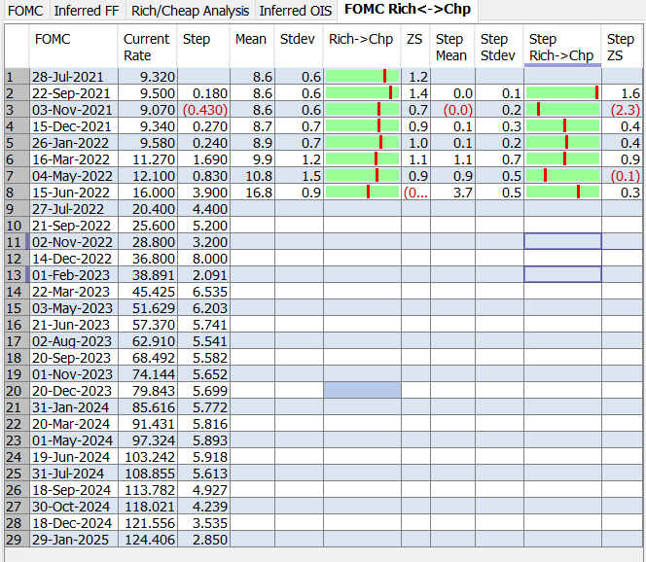Viewport: 646px width, 562px height.
Task: Click the step value 5.918
Action: tap(204, 457)
